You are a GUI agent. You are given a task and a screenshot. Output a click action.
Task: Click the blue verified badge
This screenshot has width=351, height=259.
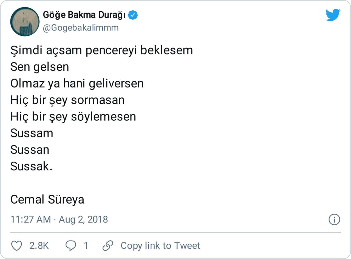(133, 15)
